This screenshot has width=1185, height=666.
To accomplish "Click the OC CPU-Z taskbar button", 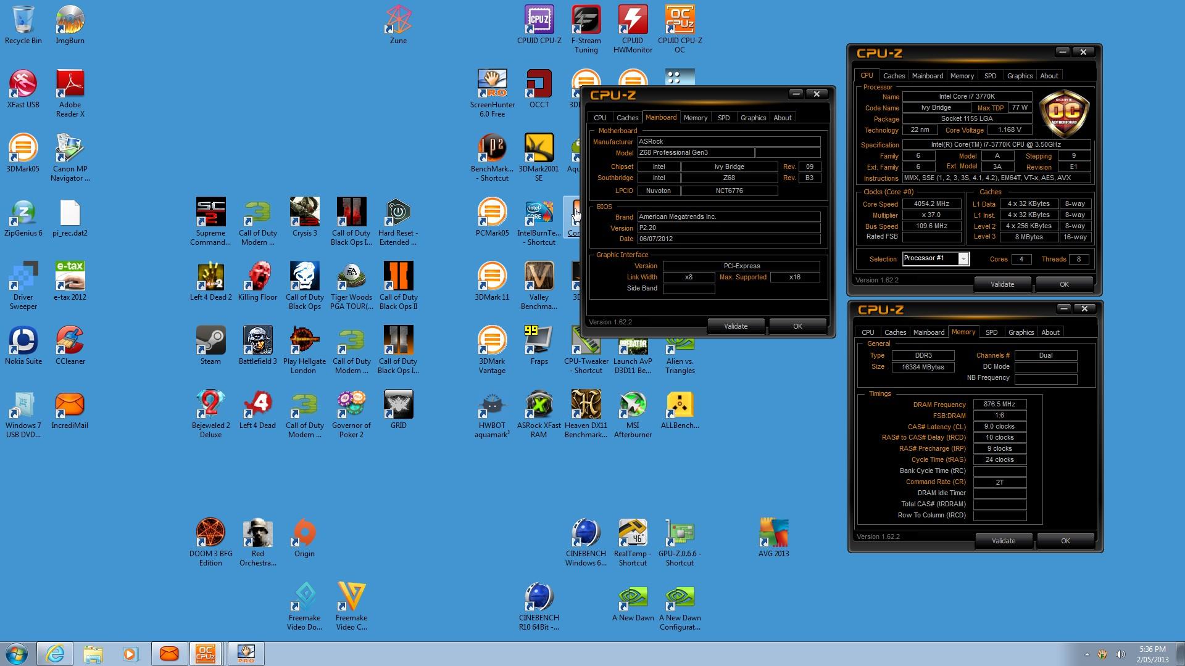I will 206,654.
